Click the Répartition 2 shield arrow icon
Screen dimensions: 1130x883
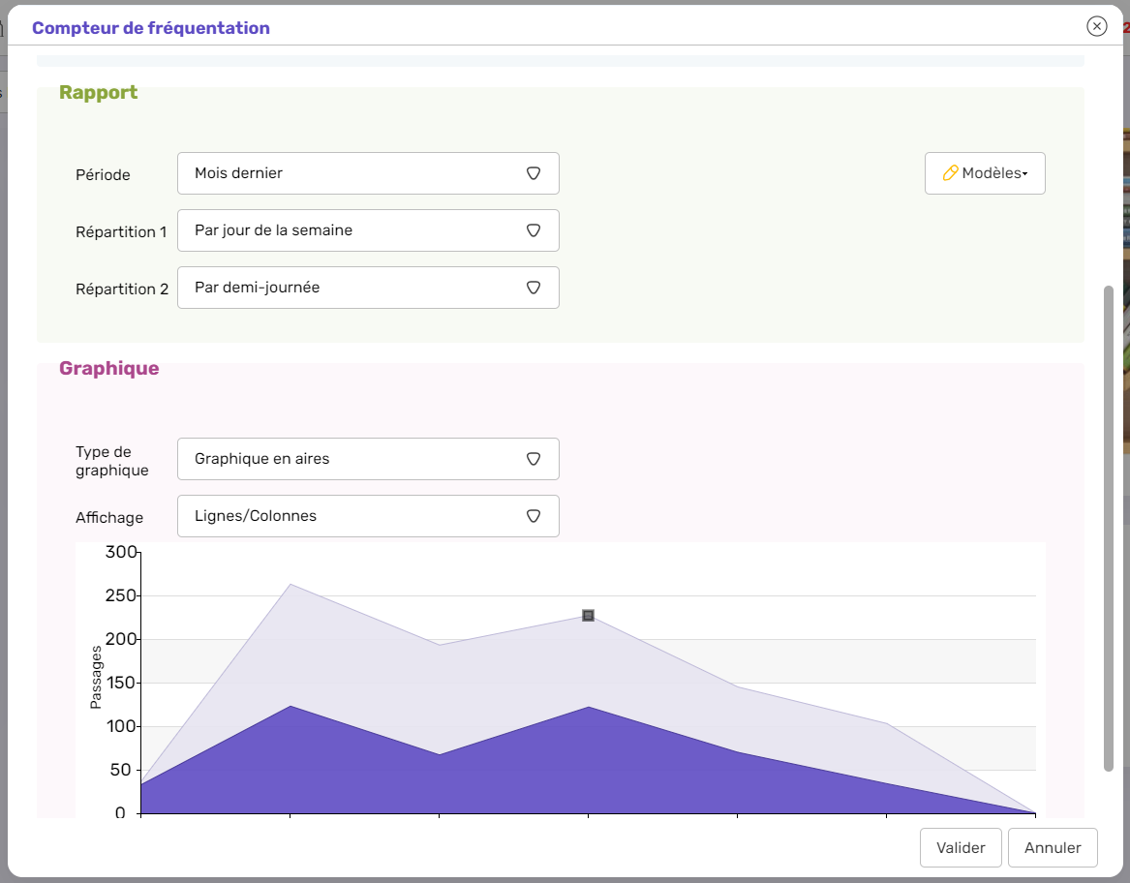point(533,288)
